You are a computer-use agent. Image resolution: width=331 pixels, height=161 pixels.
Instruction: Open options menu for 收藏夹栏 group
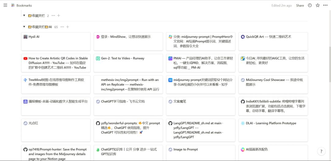click(x=53, y=15)
